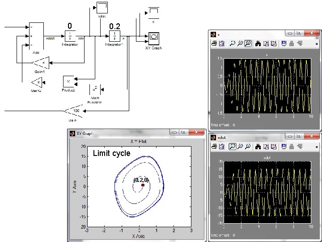Image resolution: width=322 pixels, height=242 pixels.
Task: Click the red equilibrium point marker in the XY plot
Action: coord(143,185)
